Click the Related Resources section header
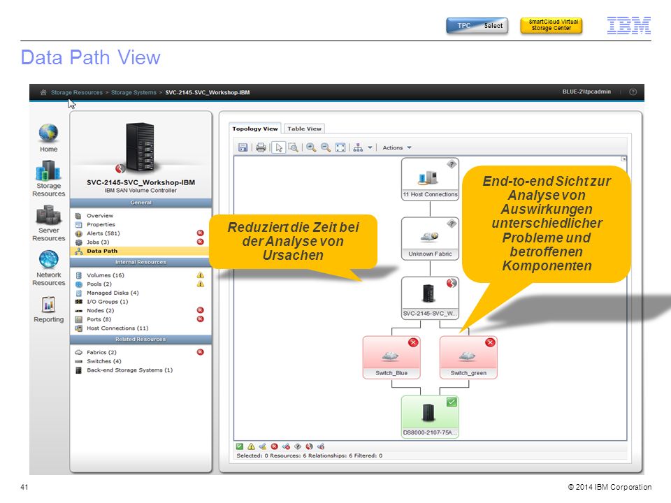671x503 pixels. (140, 340)
